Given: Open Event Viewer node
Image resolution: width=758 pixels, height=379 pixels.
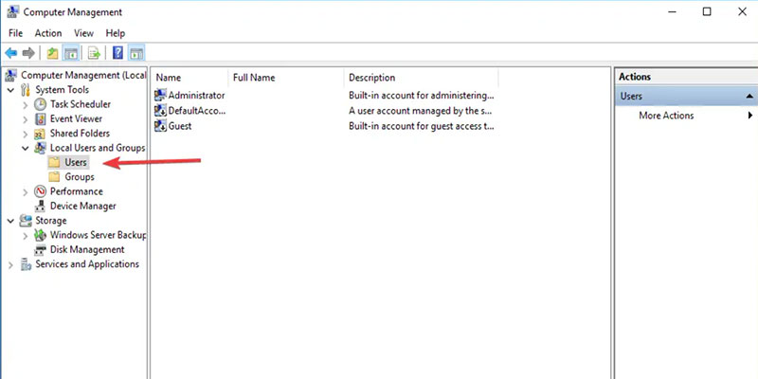Looking at the screenshot, I should 76,118.
